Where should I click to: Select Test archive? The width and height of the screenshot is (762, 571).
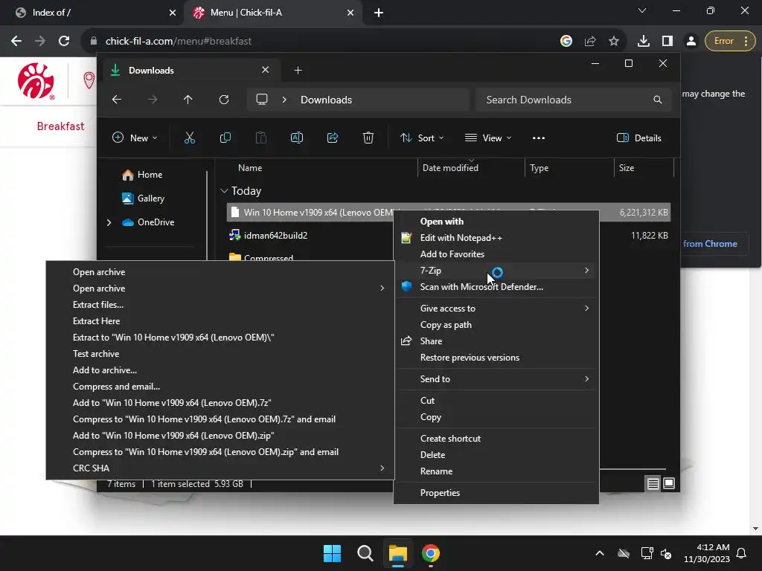coord(96,353)
